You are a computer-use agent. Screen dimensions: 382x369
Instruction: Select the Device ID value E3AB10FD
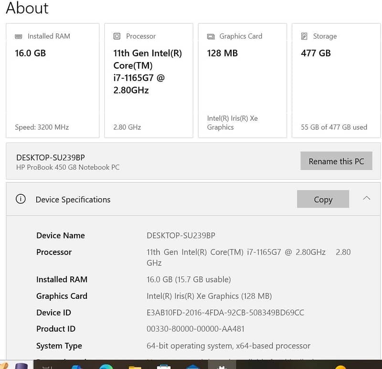225,313
